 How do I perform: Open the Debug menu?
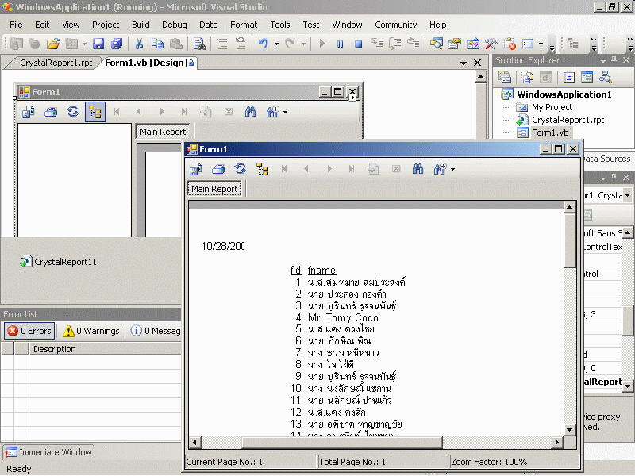pyautogui.click(x=174, y=25)
